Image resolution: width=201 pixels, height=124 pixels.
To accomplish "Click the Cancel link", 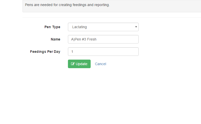I will [x=100, y=64].
